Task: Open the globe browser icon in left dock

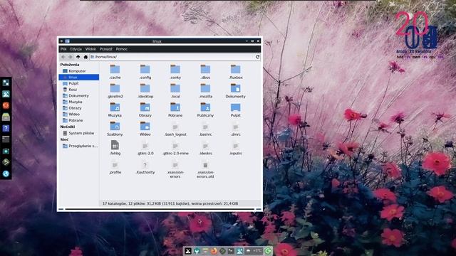Action: [6, 174]
